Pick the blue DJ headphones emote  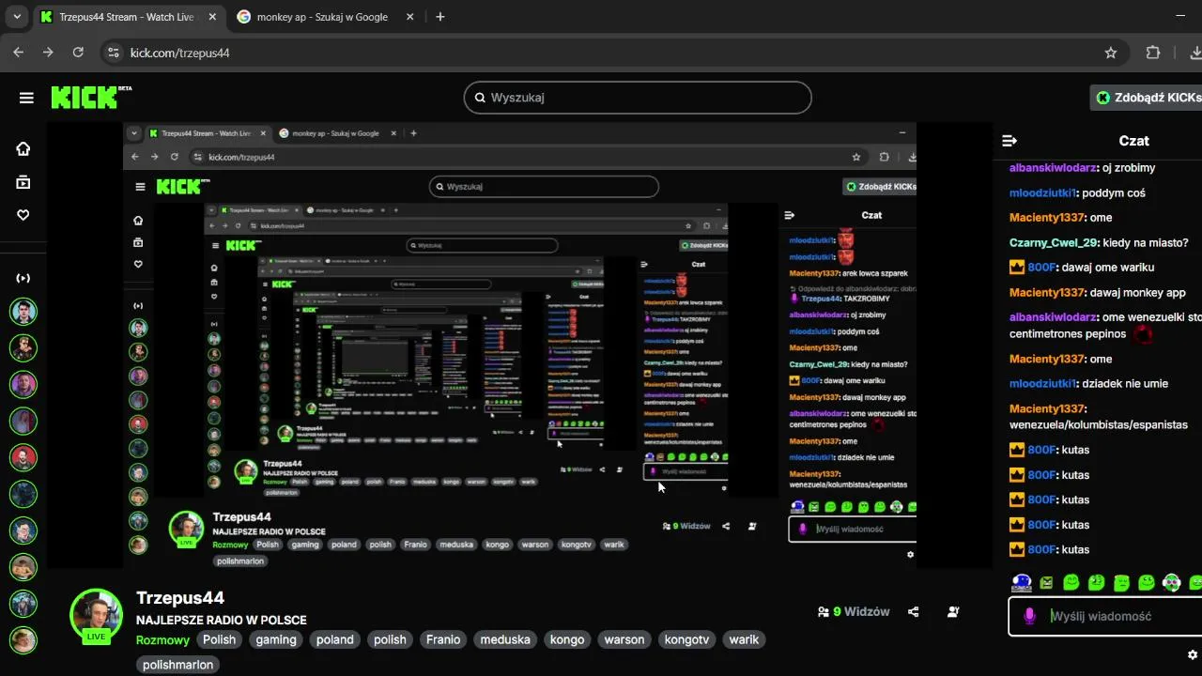point(1022,583)
